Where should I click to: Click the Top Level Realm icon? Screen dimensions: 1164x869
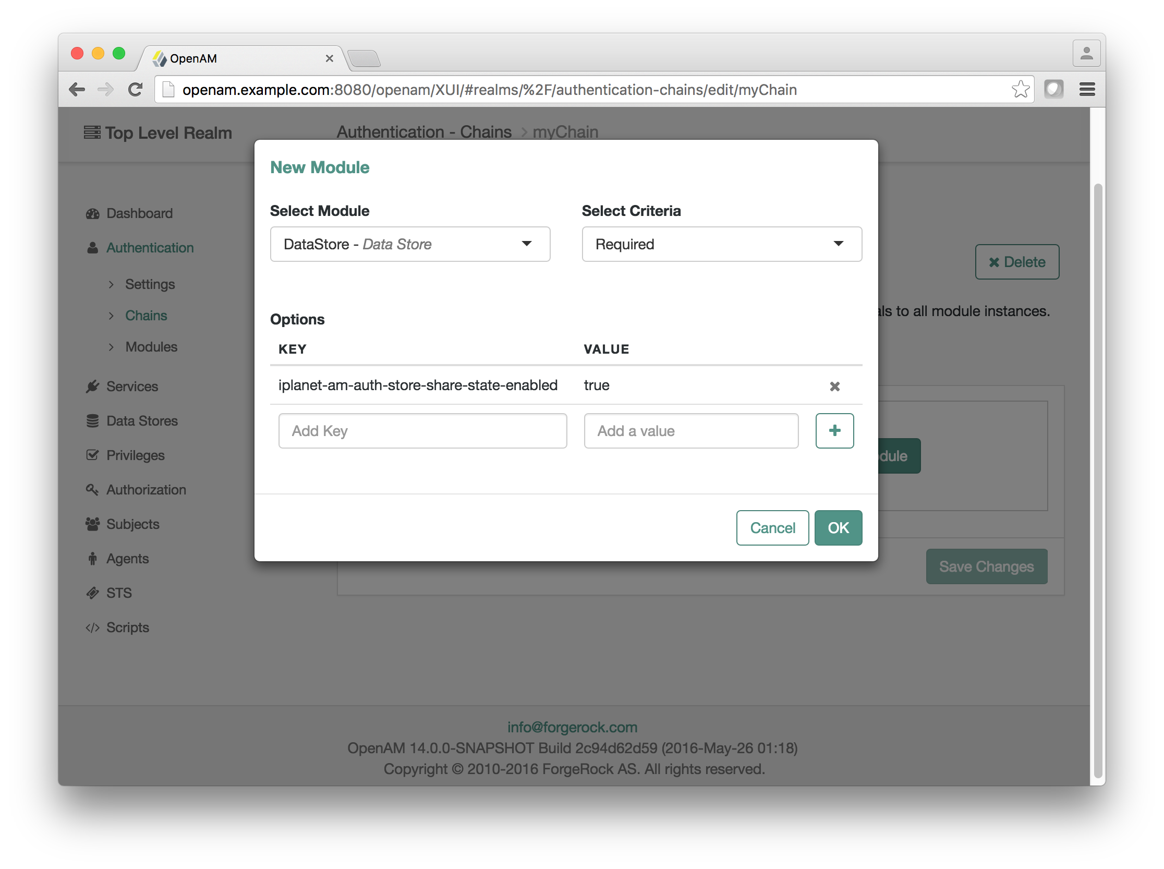92,132
